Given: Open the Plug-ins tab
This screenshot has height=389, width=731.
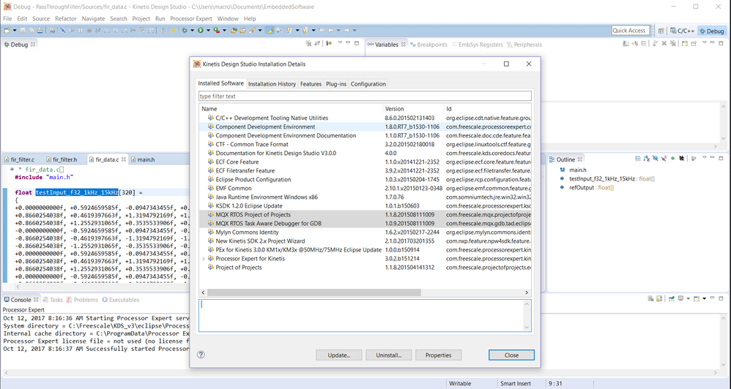Looking at the screenshot, I should click(336, 84).
